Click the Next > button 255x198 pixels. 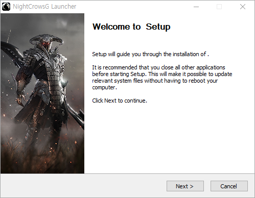tap(185, 186)
